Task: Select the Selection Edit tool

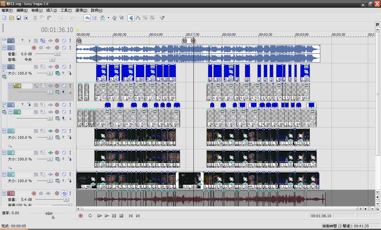Action: [x=145, y=18]
